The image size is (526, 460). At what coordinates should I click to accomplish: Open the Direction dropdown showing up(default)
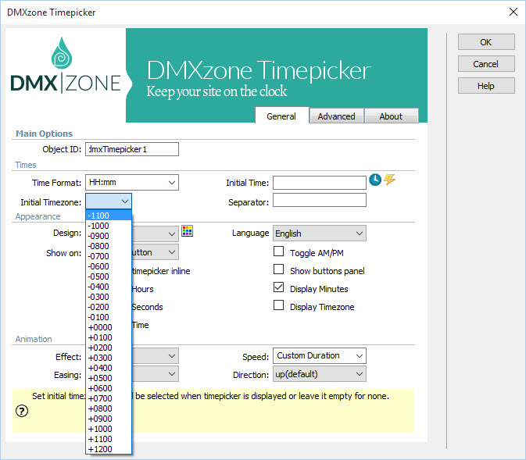point(320,374)
